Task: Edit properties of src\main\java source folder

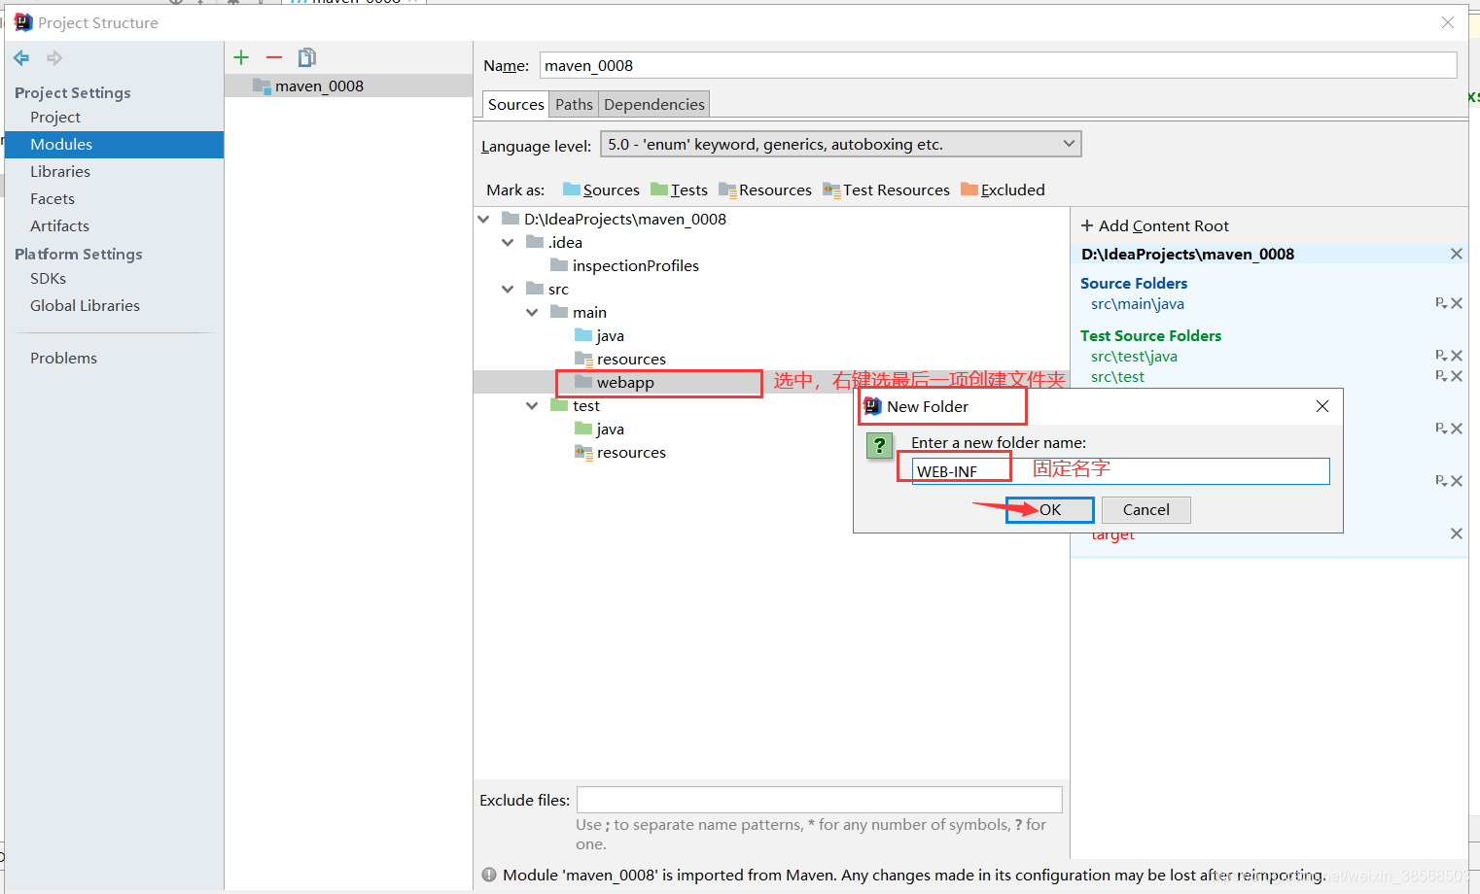Action: (x=1441, y=303)
